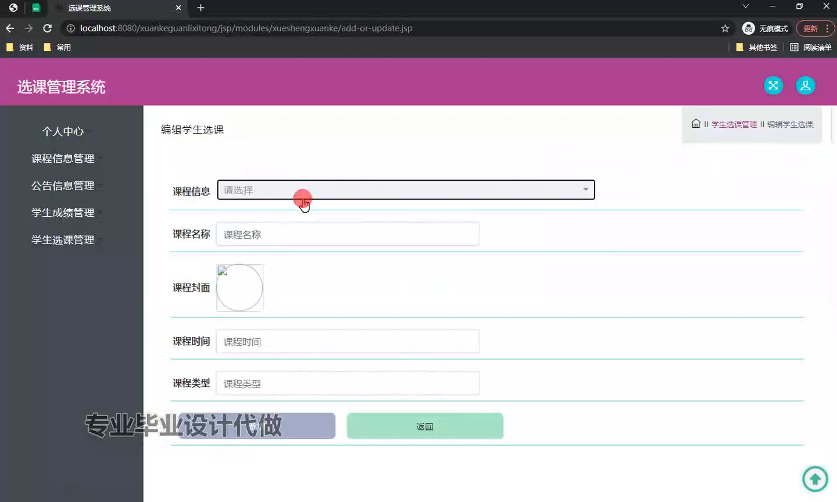Open the 常用 bookmarks folder
This screenshot has height=502, width=837.
[x=57, y=47]
